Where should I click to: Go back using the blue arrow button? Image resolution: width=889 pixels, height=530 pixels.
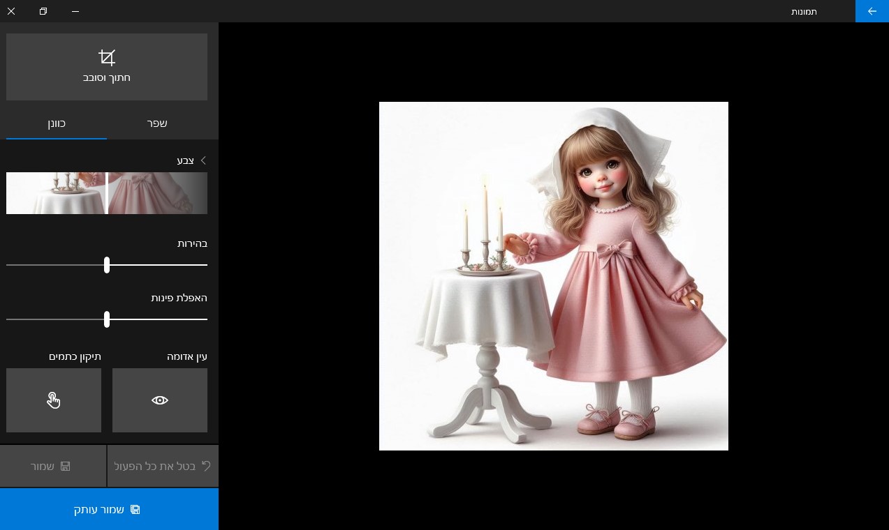coord(872,11)
